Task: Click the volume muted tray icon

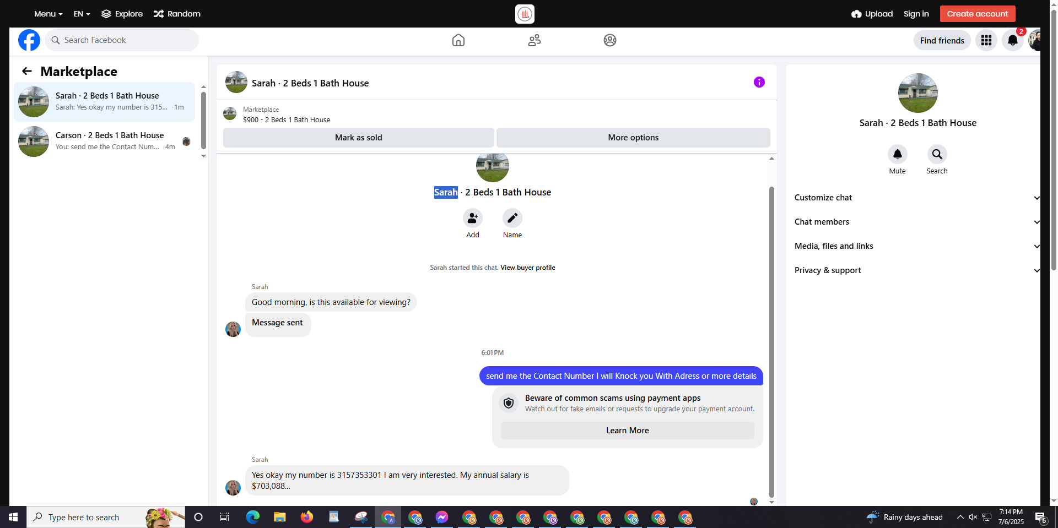Action: tap(973, 517)
